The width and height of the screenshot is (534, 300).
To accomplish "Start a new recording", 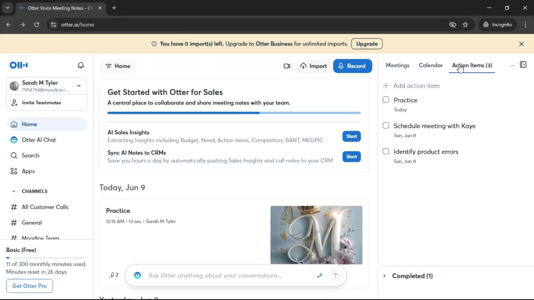I will pos(352,66).
